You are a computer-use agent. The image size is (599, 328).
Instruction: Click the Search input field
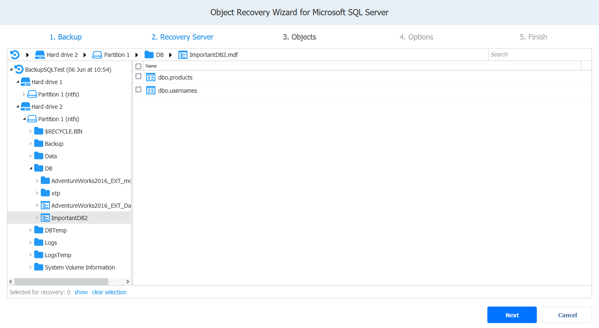[x=540, y=54]
